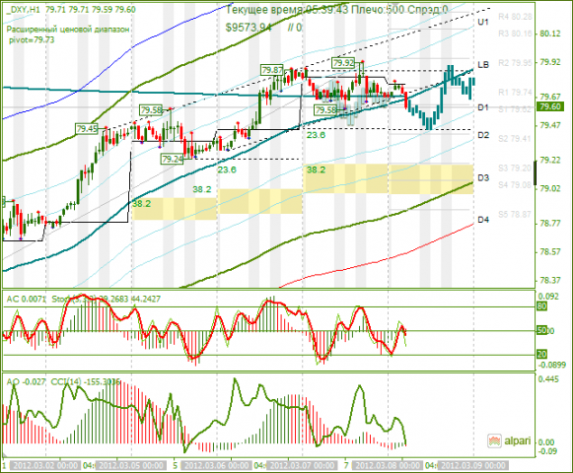
Task: Click the S3 79.20 support label
Action: point(515,169)
